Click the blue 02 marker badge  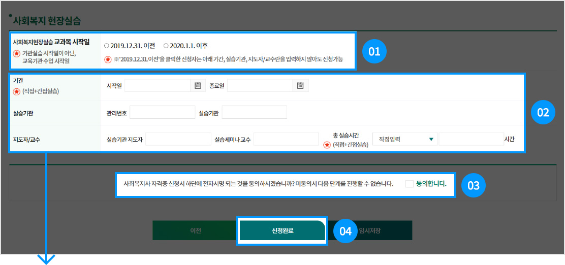(x=543, y=113)
